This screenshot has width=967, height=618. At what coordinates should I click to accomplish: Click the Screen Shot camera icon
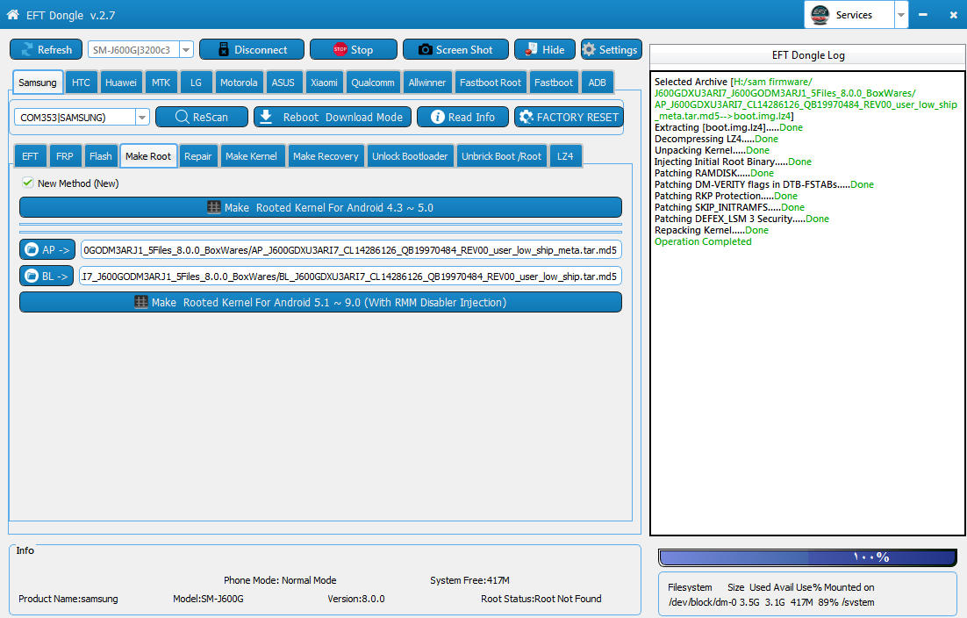tap(425, 49)
